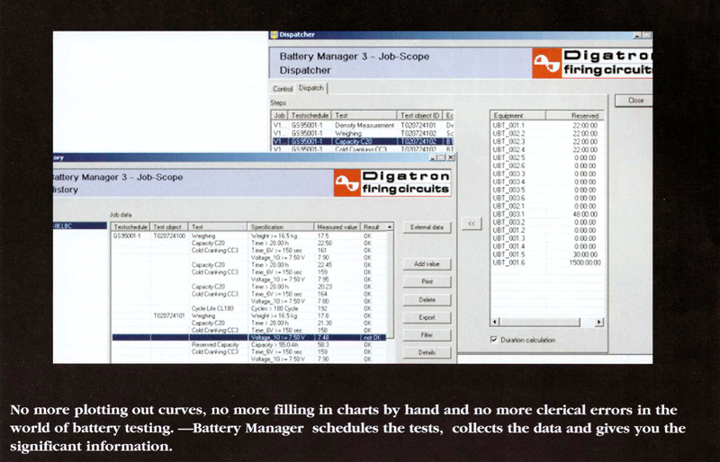The height and width of the screenshot is (462, 720).
Task: Select equipment UBT_003.6
Action: pos(508,199)
